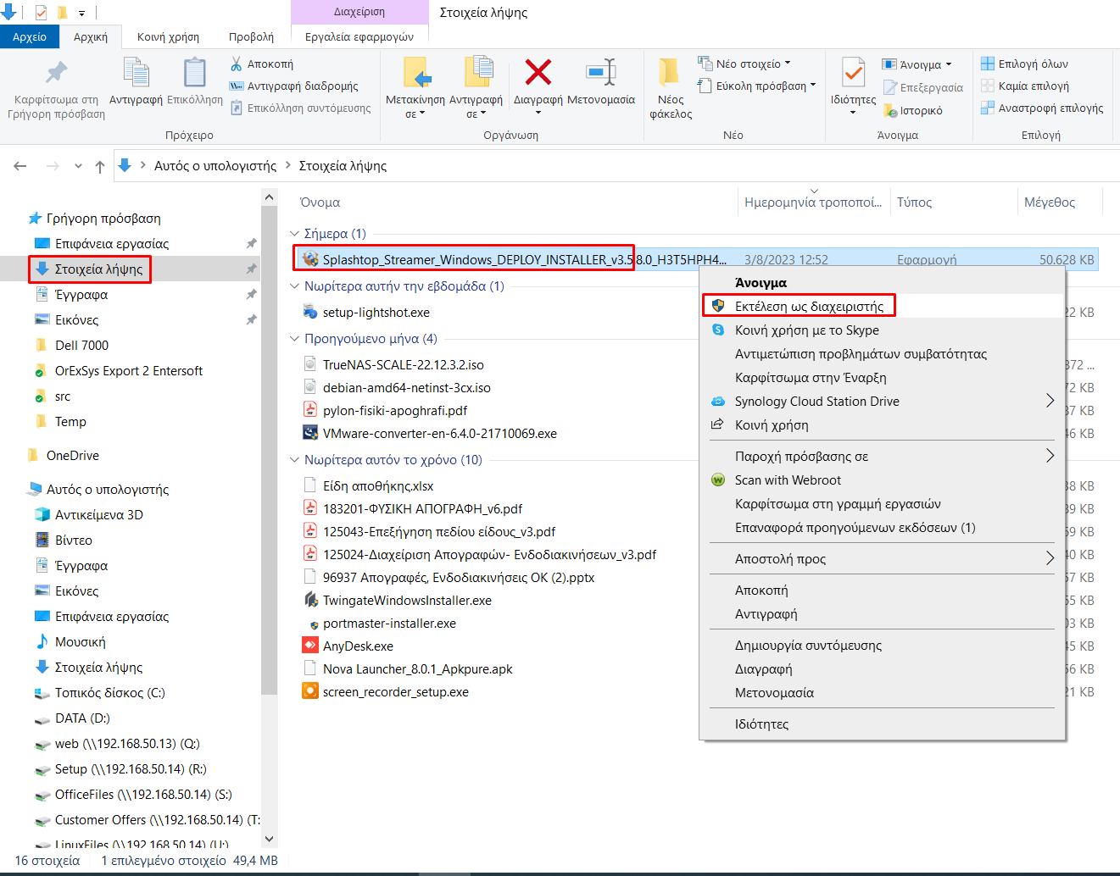Open Μουσική in the navigation pane
Screen dimensions: 1120x876
pos(81,642)
